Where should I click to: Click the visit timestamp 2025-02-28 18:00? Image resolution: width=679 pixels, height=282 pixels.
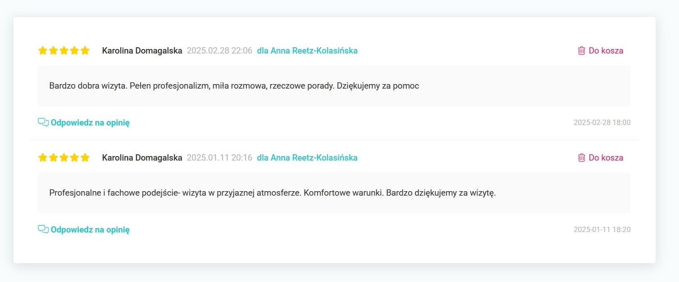pos(602,122)
